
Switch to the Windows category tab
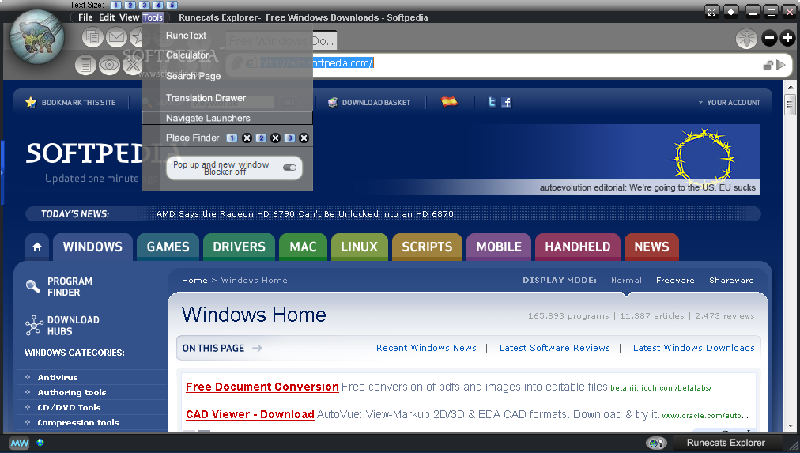tap(92, 247)
